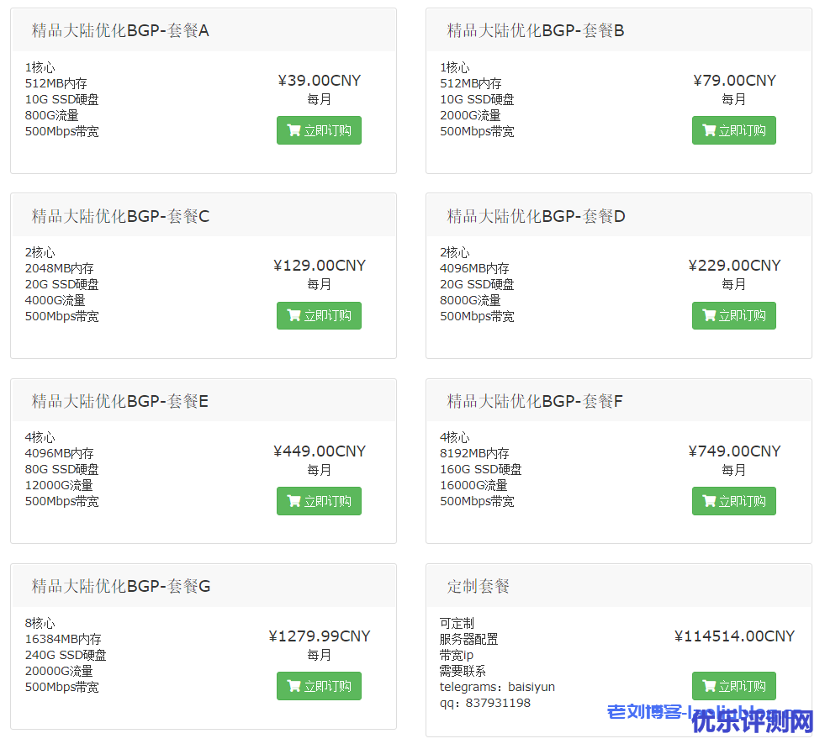The width and height of the screenshot is (825, 744).
Task: Click the ¥114514.00CNY price text
Action: click(x=734, y=636)
